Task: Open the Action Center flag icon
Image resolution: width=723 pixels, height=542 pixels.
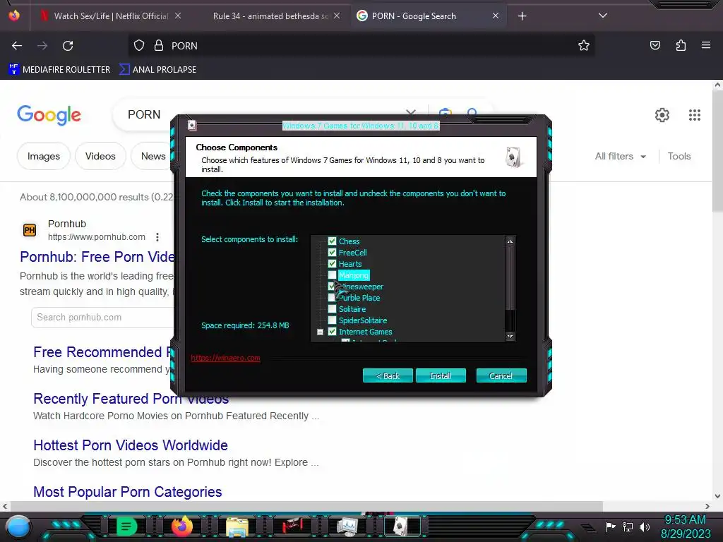Action: click(x=610, y=526)
